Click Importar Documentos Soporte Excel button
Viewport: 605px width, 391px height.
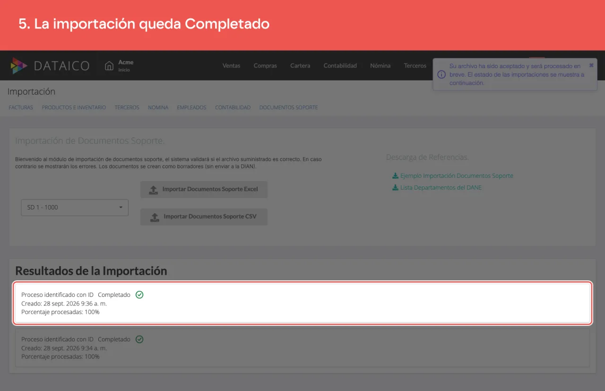pos(204,190)
